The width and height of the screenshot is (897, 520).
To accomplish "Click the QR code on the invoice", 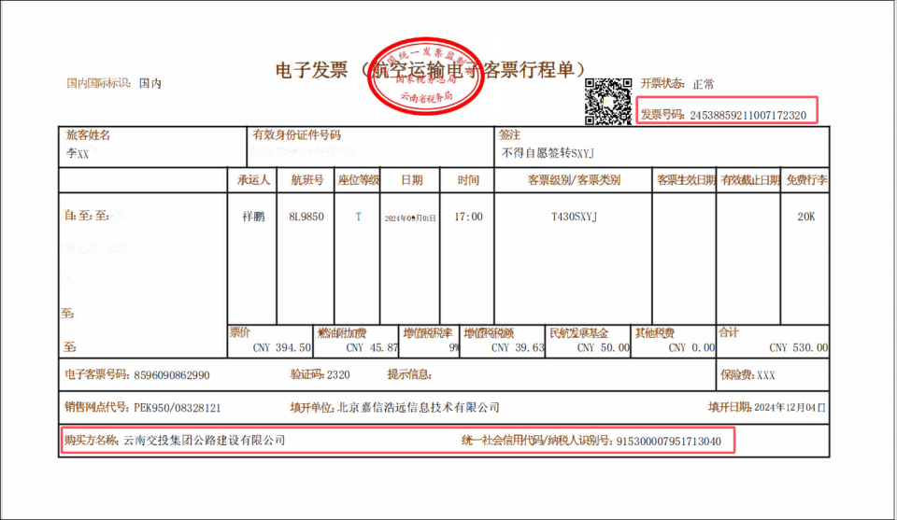I will [608, 101].
